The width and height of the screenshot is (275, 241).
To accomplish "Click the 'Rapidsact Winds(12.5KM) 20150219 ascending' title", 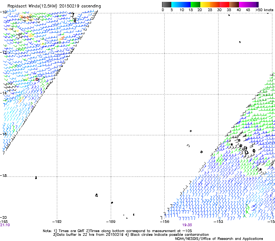I will pyautogui.click(x=54, y=6).
